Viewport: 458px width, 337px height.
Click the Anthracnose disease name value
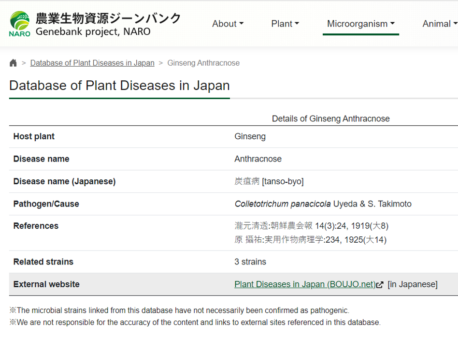[258, 159]
